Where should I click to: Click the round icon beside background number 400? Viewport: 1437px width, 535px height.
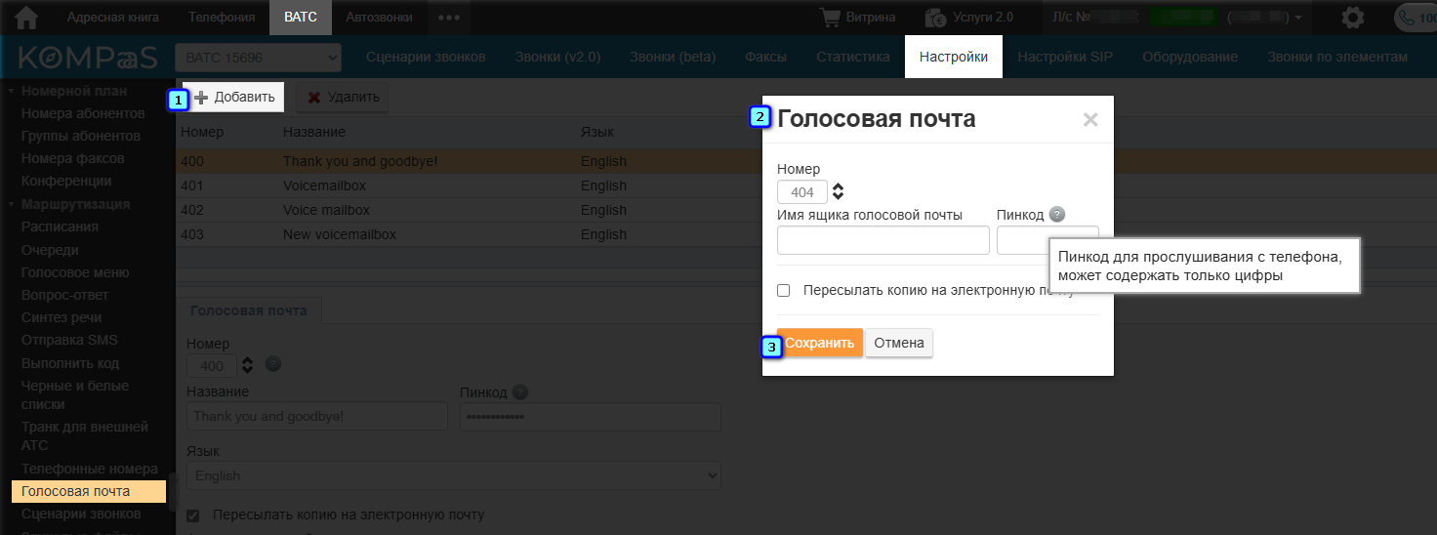[273, 364]
